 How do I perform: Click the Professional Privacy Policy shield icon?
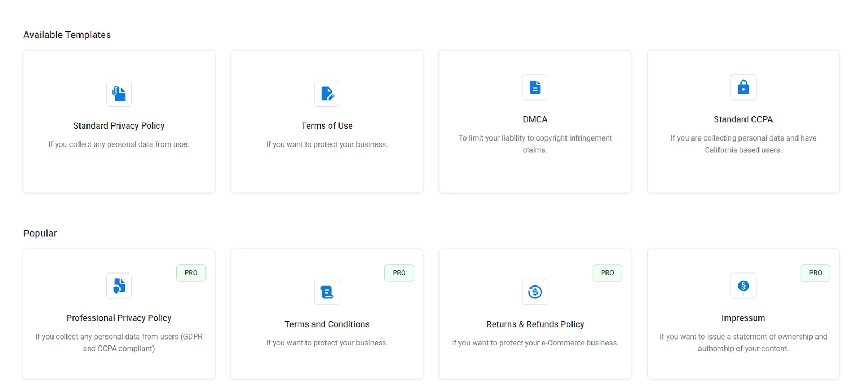tap(119, 285)
